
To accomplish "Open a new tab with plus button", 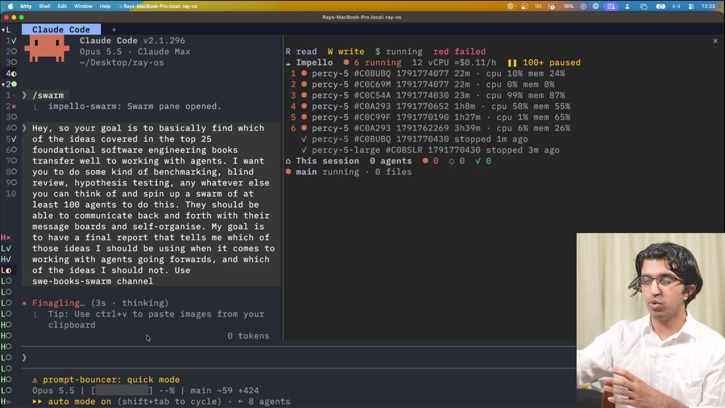I will pos(114,30).
